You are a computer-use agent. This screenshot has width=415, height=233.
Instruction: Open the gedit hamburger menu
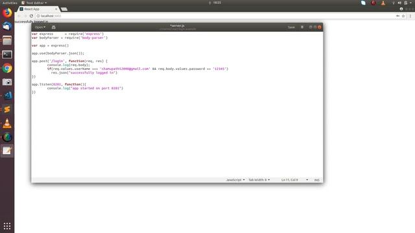(302, 27)
